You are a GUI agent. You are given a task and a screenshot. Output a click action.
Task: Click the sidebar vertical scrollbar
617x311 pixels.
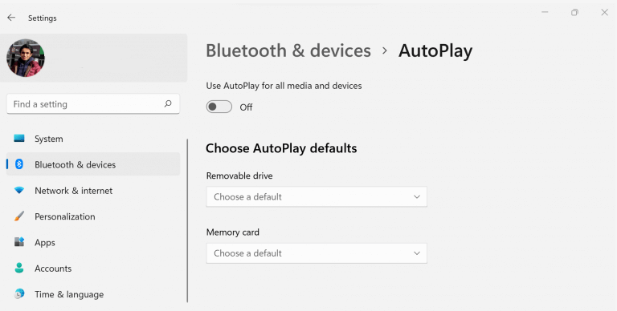click(x=187, y=220)
